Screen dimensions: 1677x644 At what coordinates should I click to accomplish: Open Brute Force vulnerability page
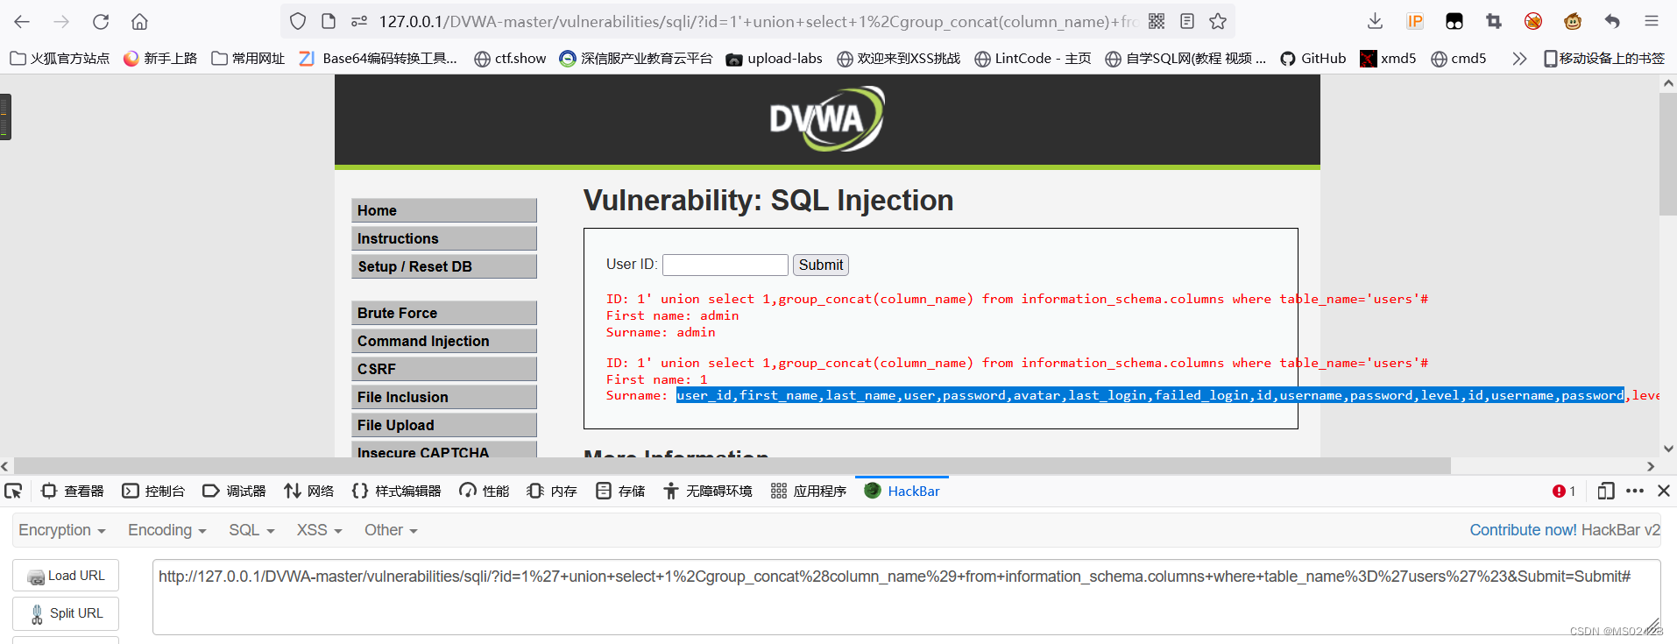[444, 313]
